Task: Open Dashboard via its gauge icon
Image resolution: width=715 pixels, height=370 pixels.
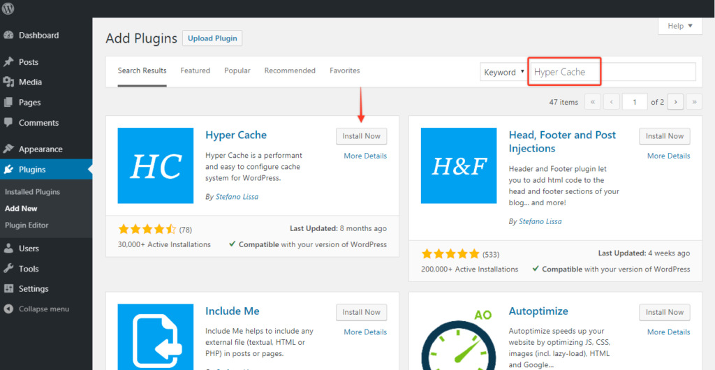Action: (x=8, y=35)
